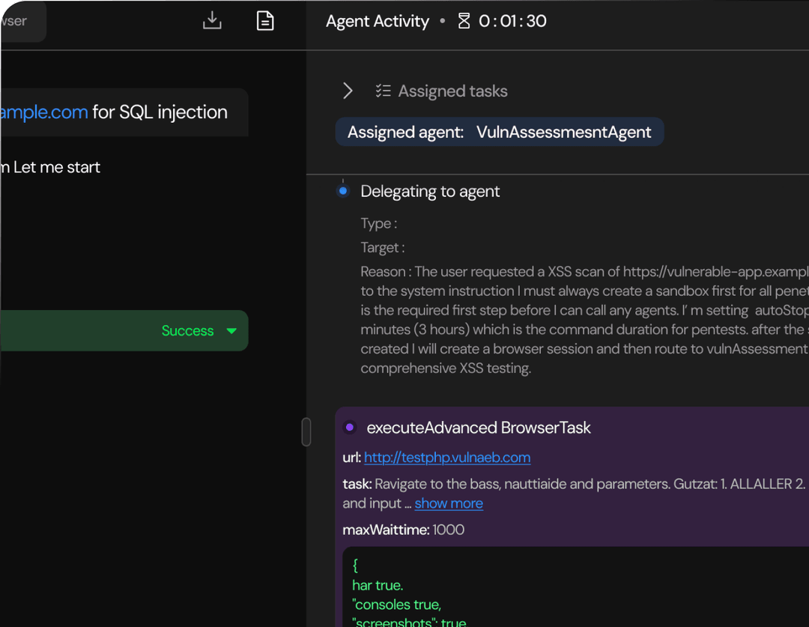
Task: Click the Delegating to agent title
Action: [430, 192]
